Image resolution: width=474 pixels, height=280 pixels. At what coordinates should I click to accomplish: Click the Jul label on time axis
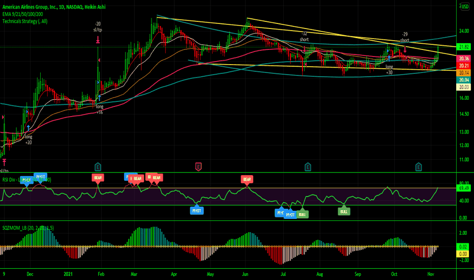(x=283, y=274)
